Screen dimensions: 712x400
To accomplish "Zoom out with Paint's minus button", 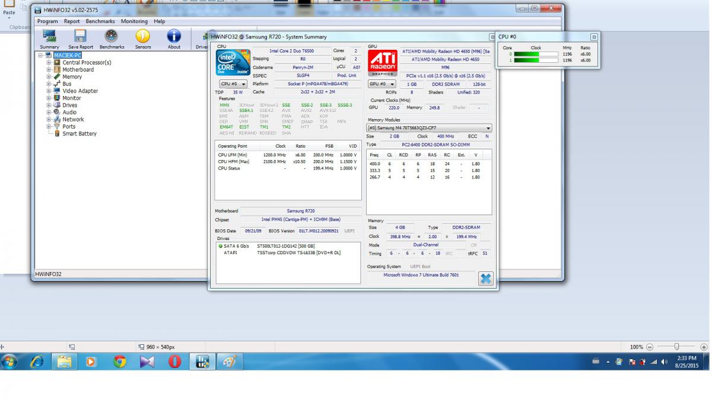I will click(x=650, y=347).
